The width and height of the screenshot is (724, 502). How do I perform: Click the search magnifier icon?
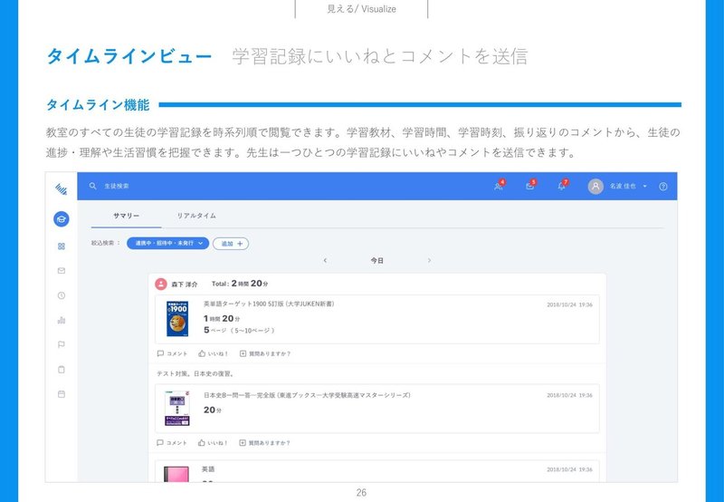(93, 186)
